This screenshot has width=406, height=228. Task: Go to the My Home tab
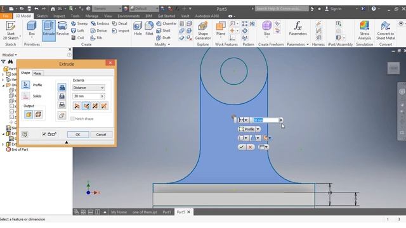click(x=119, y=212)
